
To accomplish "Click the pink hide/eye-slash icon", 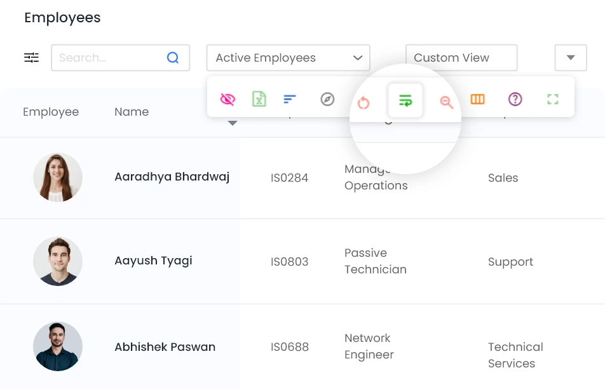I will (228, 99).
